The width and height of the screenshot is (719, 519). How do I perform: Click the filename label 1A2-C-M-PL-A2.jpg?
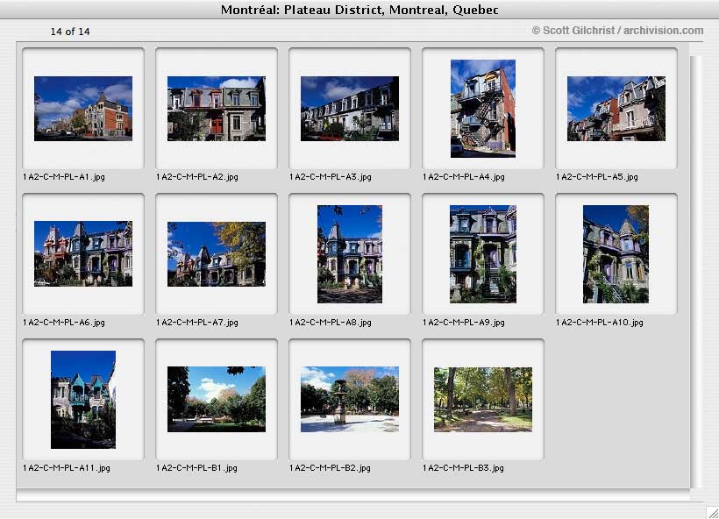pos(197,177)
